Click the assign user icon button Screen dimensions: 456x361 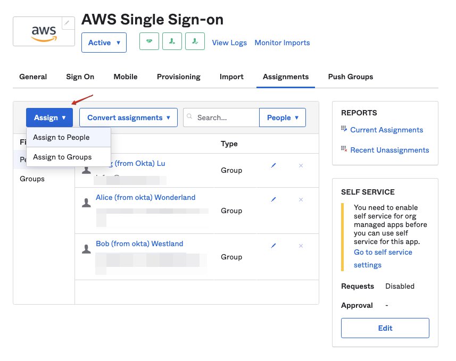click(x=172, y=41)
